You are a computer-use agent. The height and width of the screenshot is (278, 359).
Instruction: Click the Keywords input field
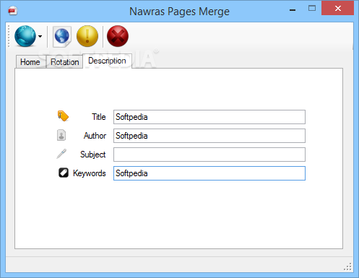click(x=209, y=173)
